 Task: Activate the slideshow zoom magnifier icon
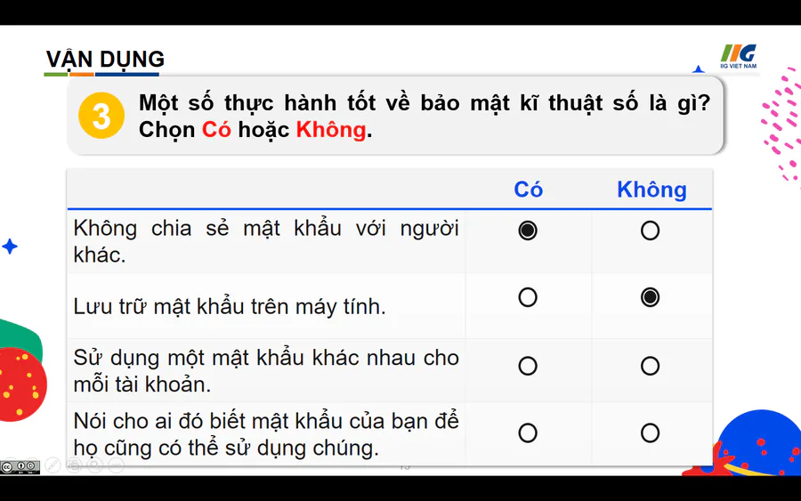(x=95, y=465)
